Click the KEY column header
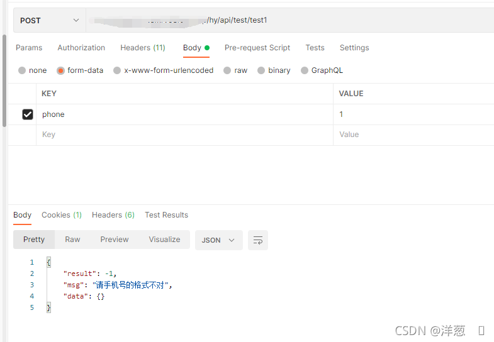This screenshot has width=494, height=342. pyautogui.click(x=49, y=94)
